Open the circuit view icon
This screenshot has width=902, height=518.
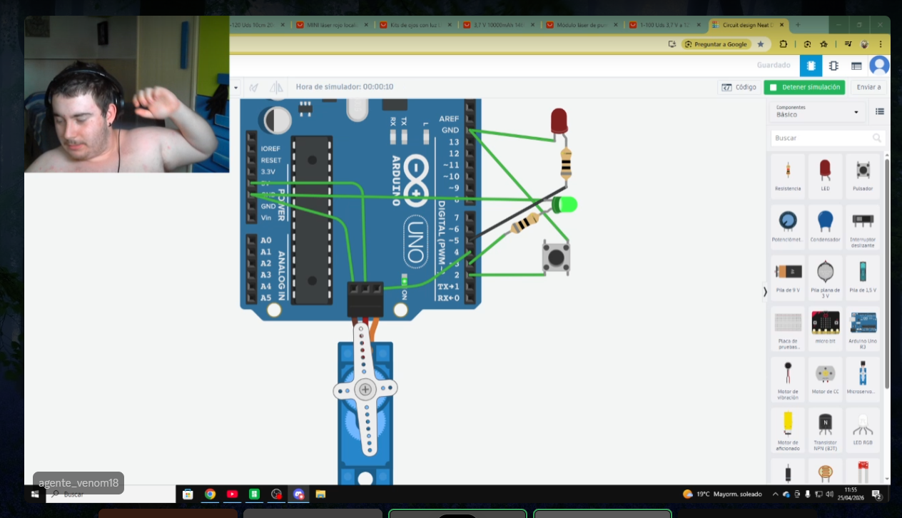(811, 66)
